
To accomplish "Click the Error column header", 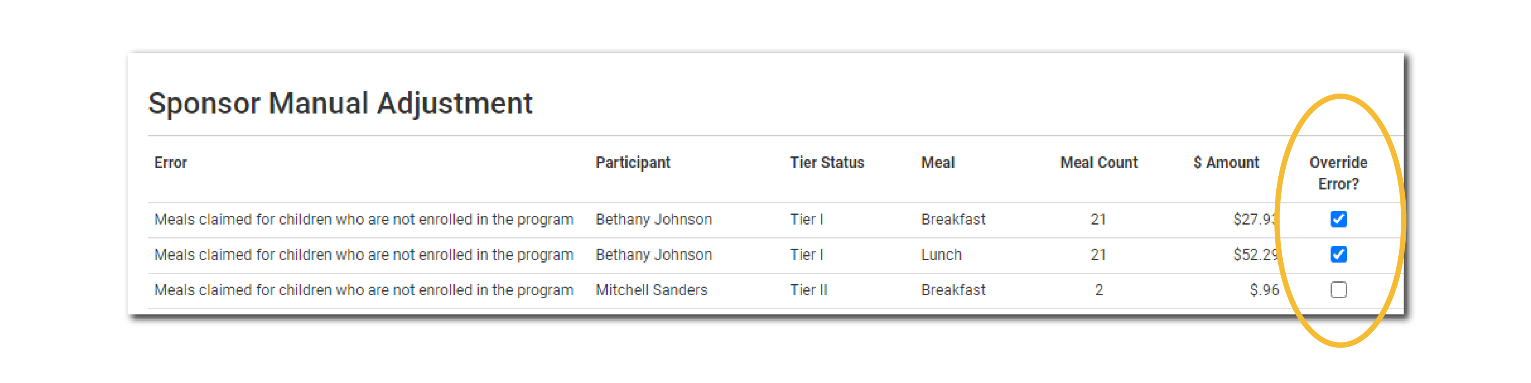I will coord(171,163).
